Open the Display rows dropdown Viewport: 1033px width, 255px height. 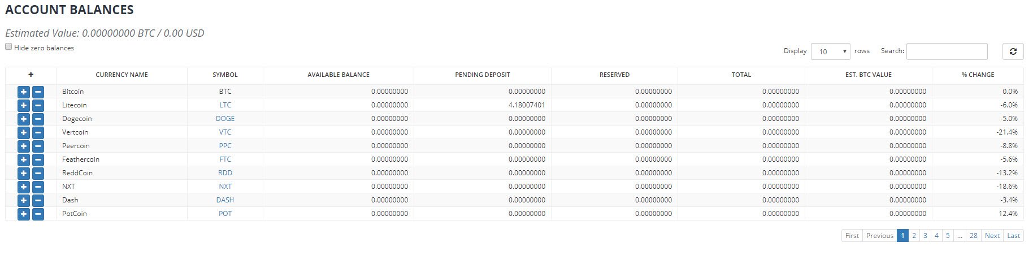click(x=830, y=51)
